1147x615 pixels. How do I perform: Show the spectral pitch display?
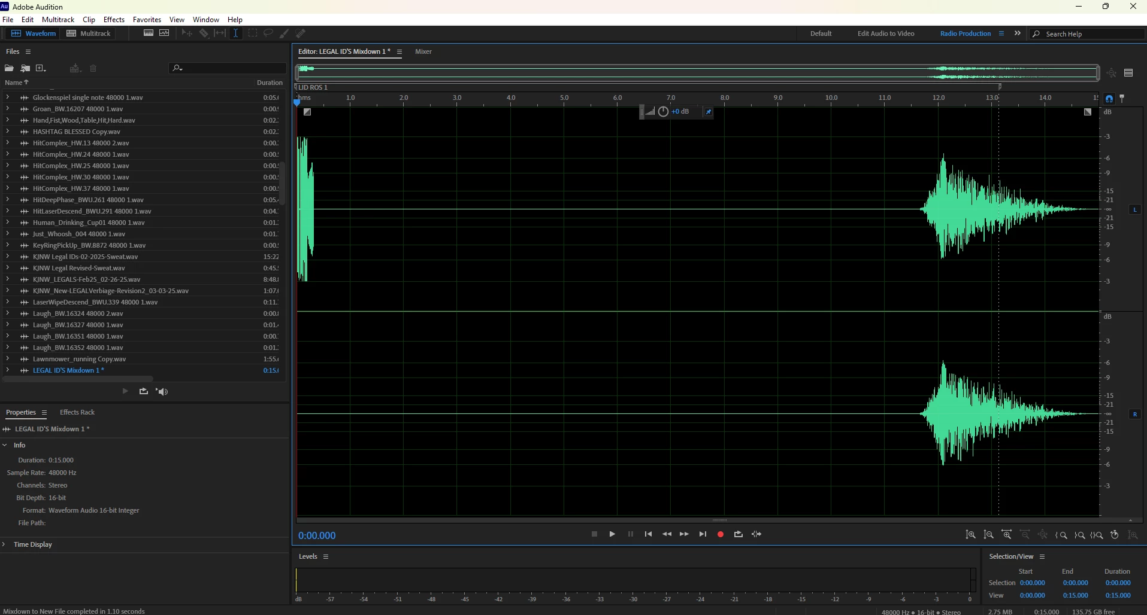(164, 33)
